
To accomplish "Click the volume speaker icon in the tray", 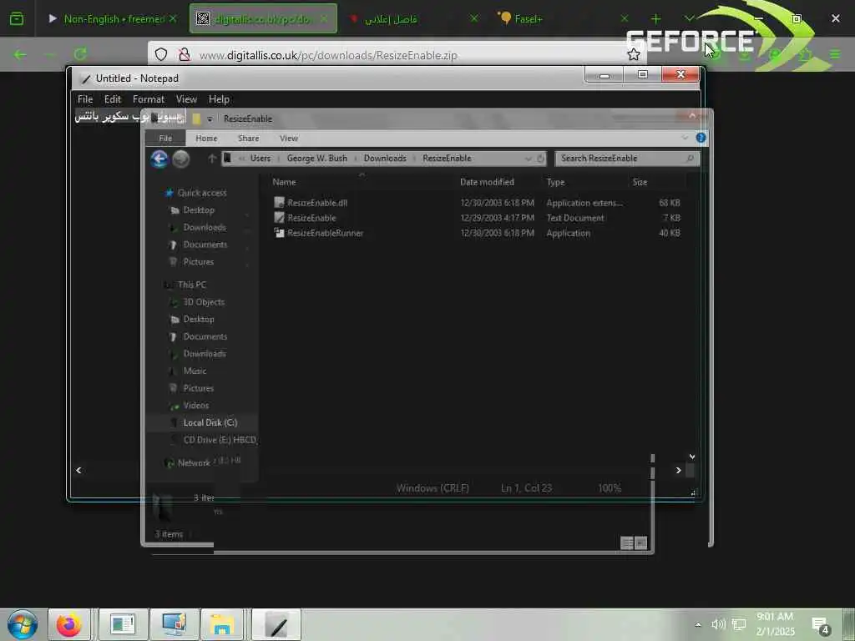I will point(718,624).
